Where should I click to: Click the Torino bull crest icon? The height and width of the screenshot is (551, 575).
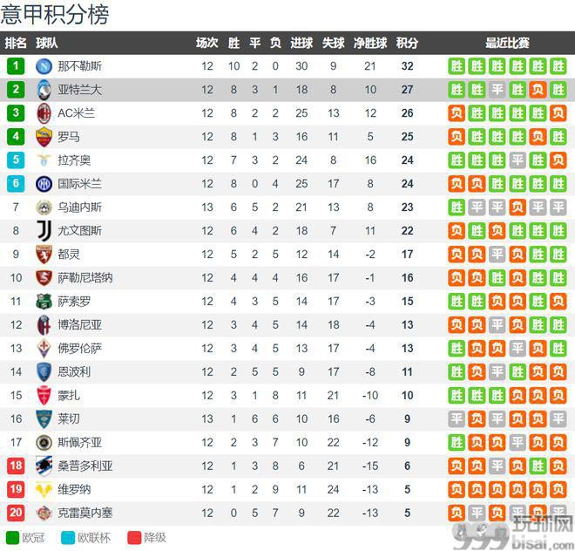click(x=44, y=254)
